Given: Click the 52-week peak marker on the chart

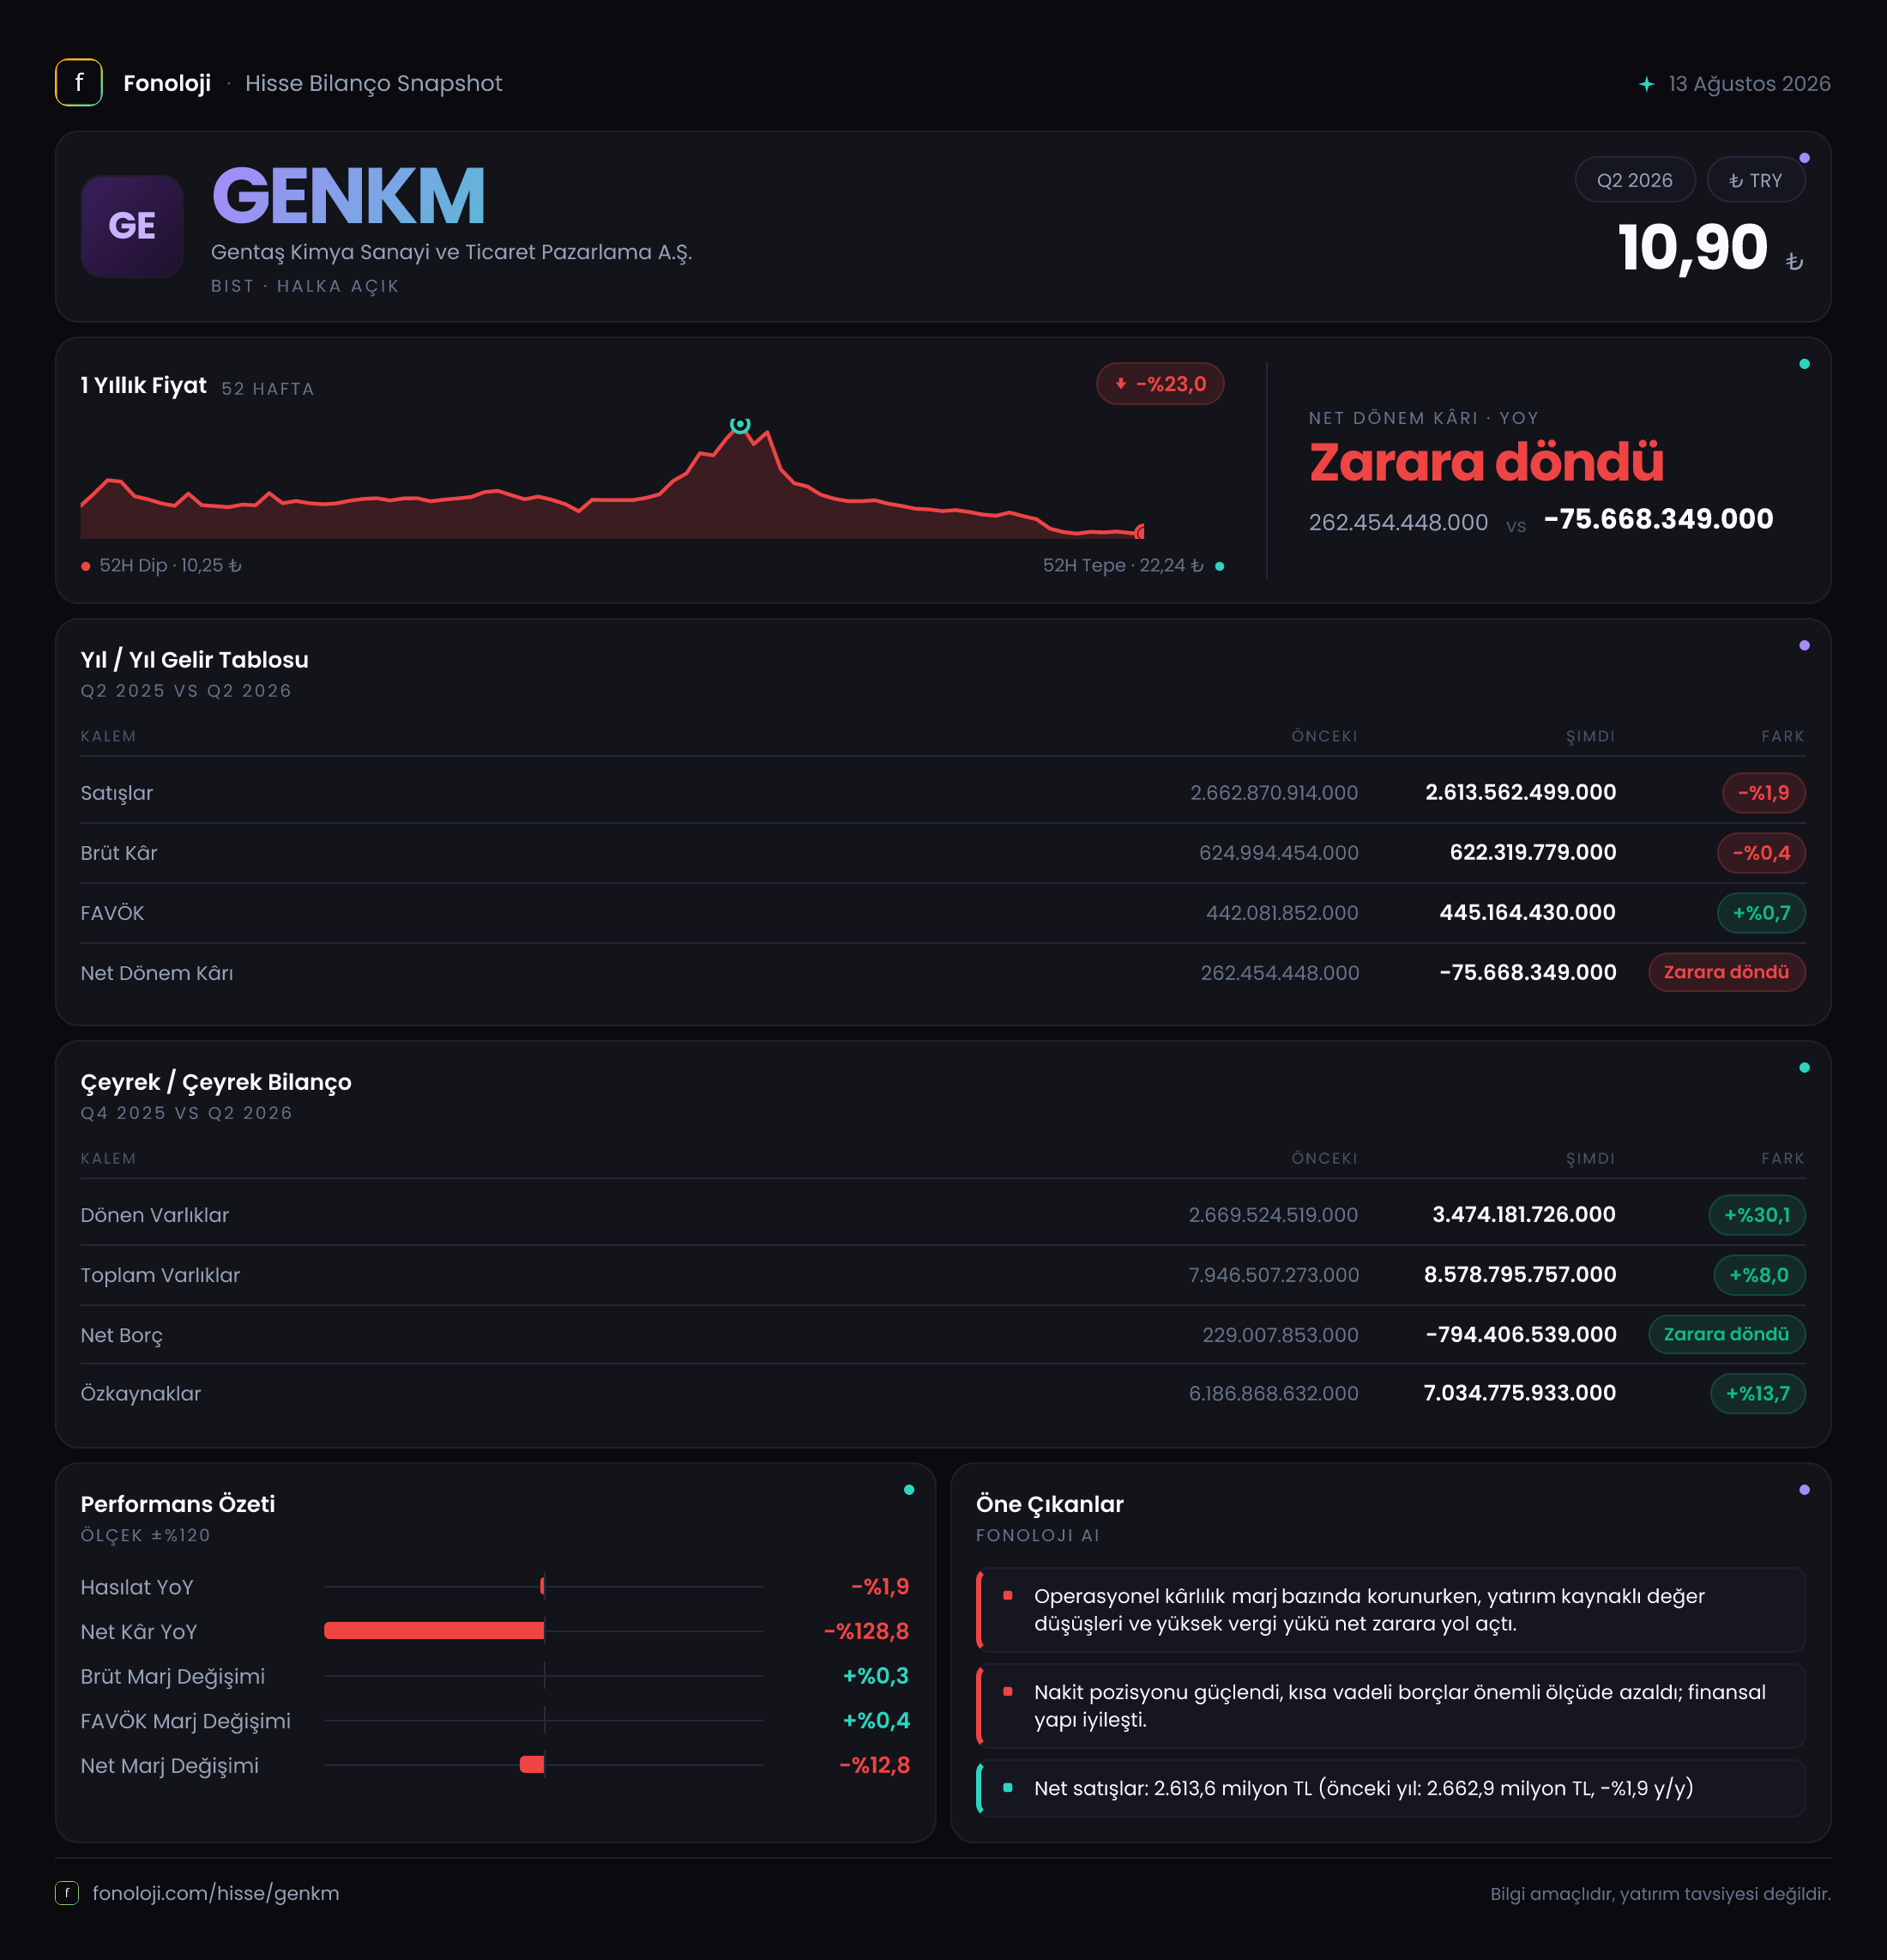Looking at the screenshot, I should pyautogui.click(x=739, y=424).
